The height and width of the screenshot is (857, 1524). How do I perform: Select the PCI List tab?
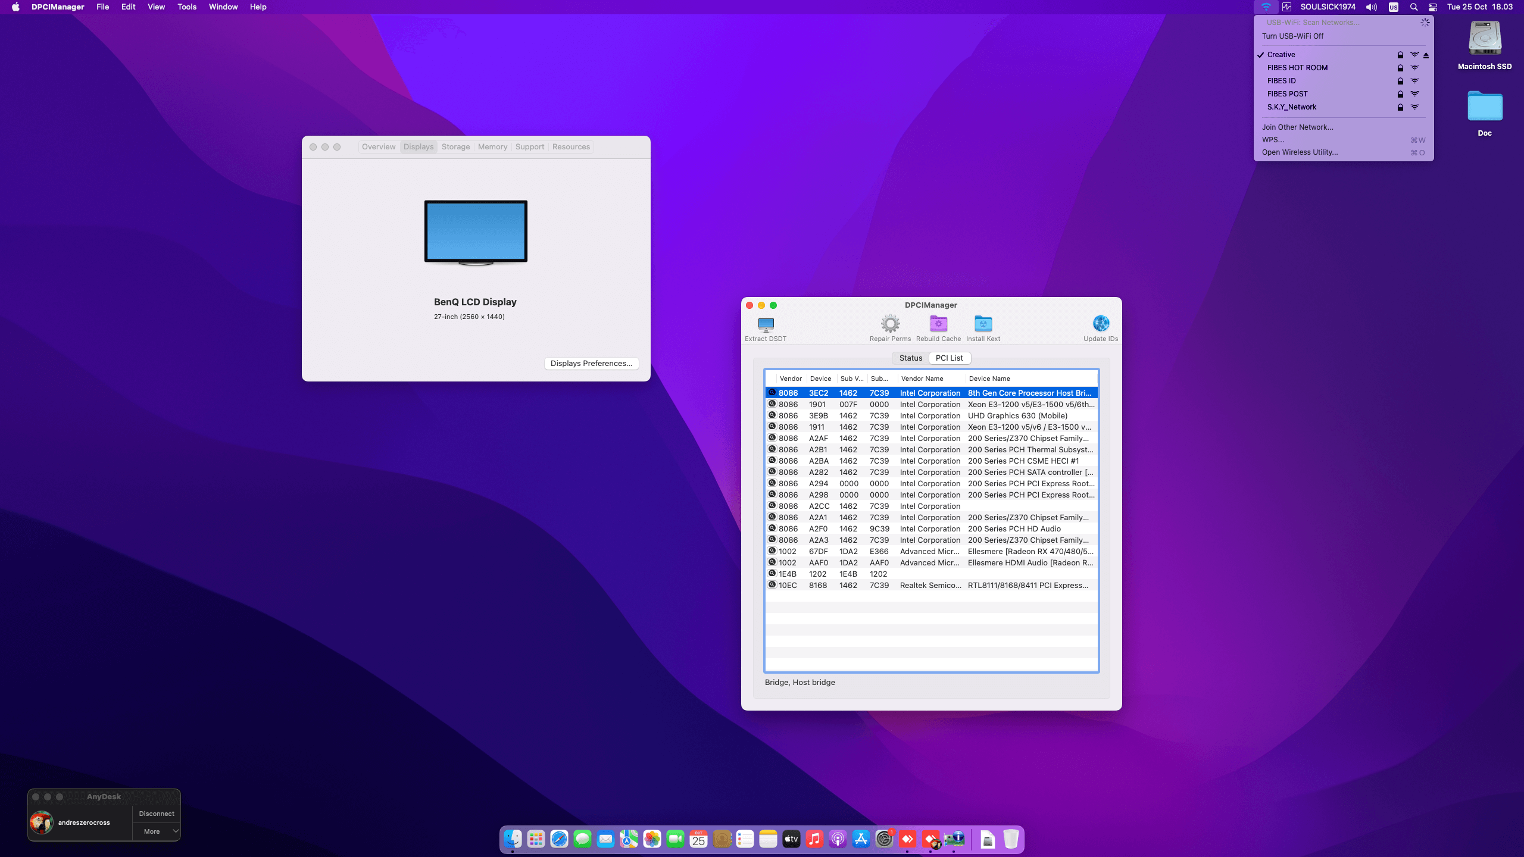tap(949, 358)
